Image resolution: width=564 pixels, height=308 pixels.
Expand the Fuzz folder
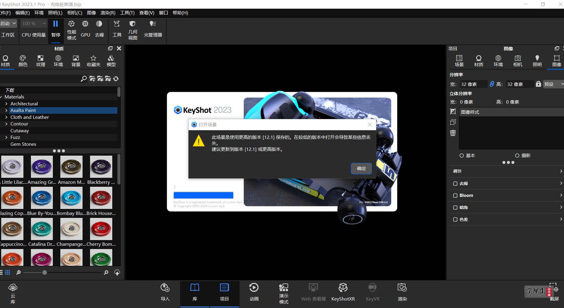point(6,137)
